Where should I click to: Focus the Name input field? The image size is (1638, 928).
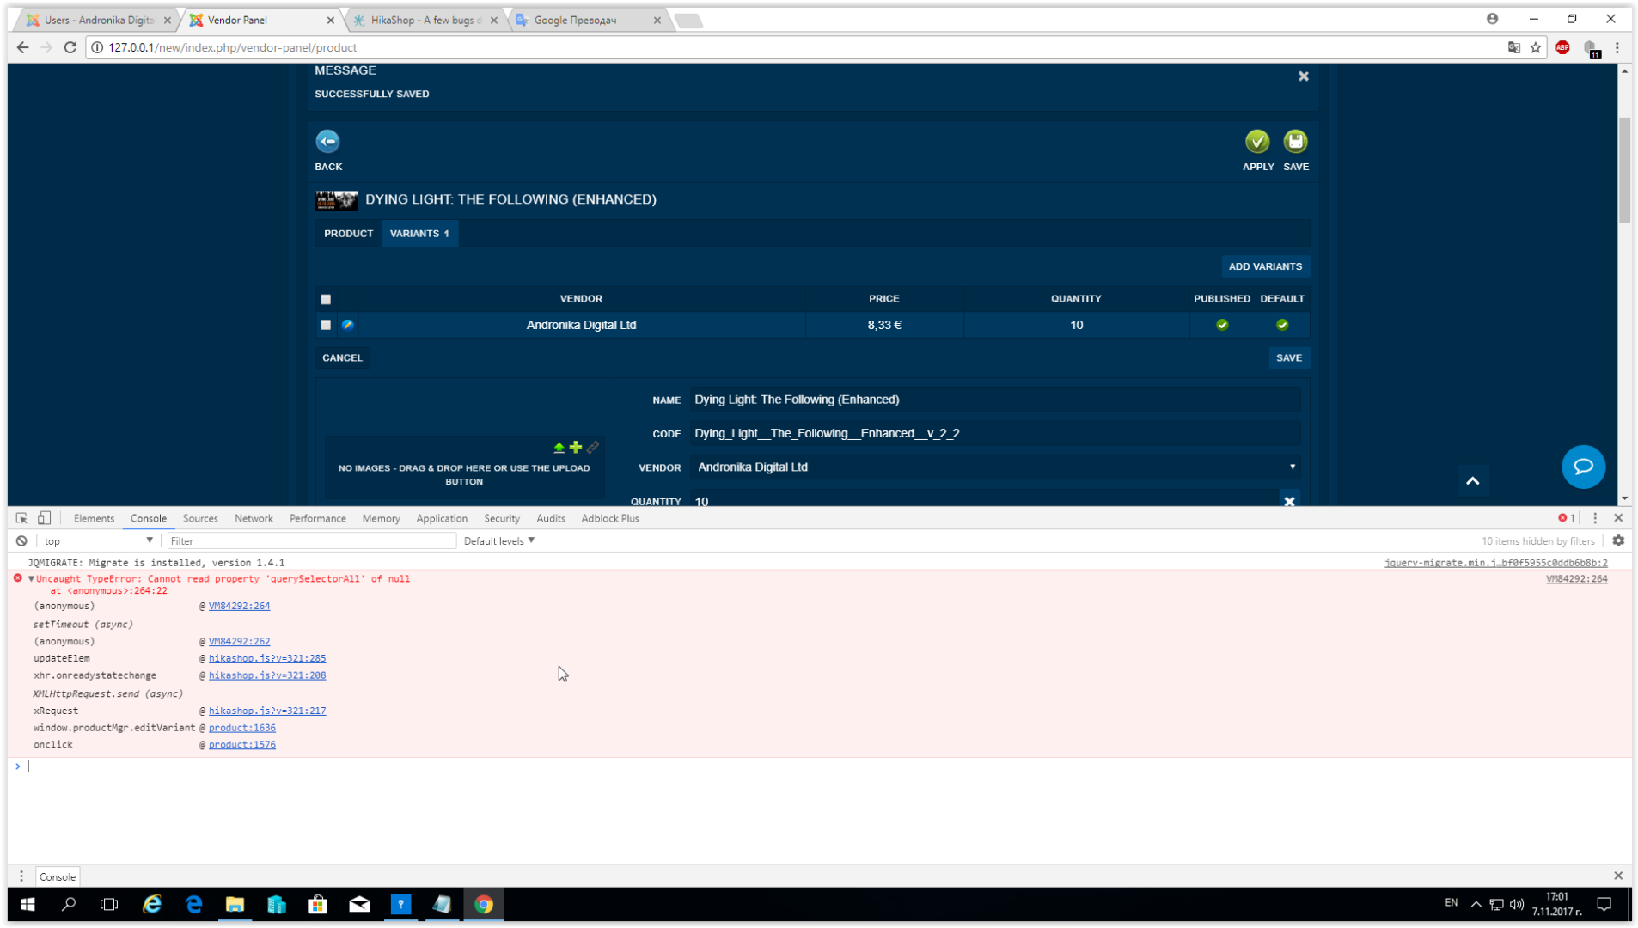coord(995,400)
